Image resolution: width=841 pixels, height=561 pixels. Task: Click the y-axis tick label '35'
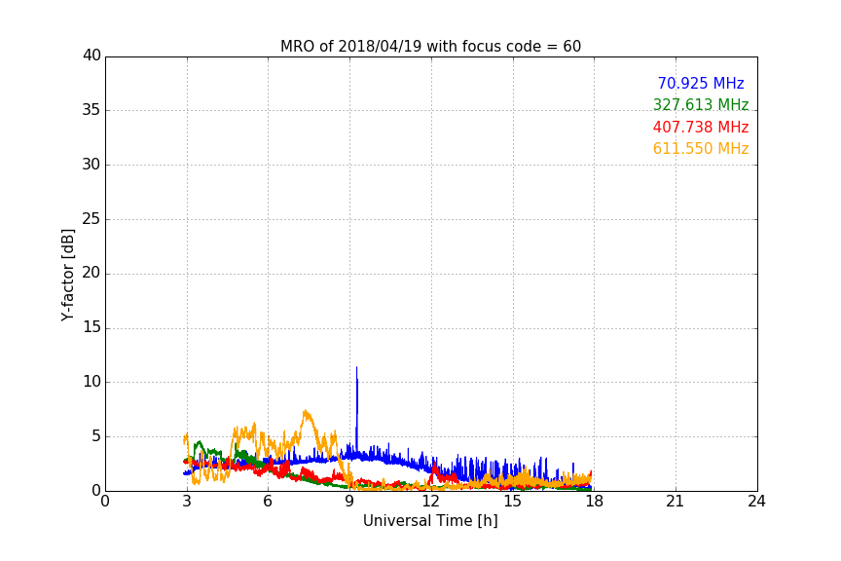91,110
